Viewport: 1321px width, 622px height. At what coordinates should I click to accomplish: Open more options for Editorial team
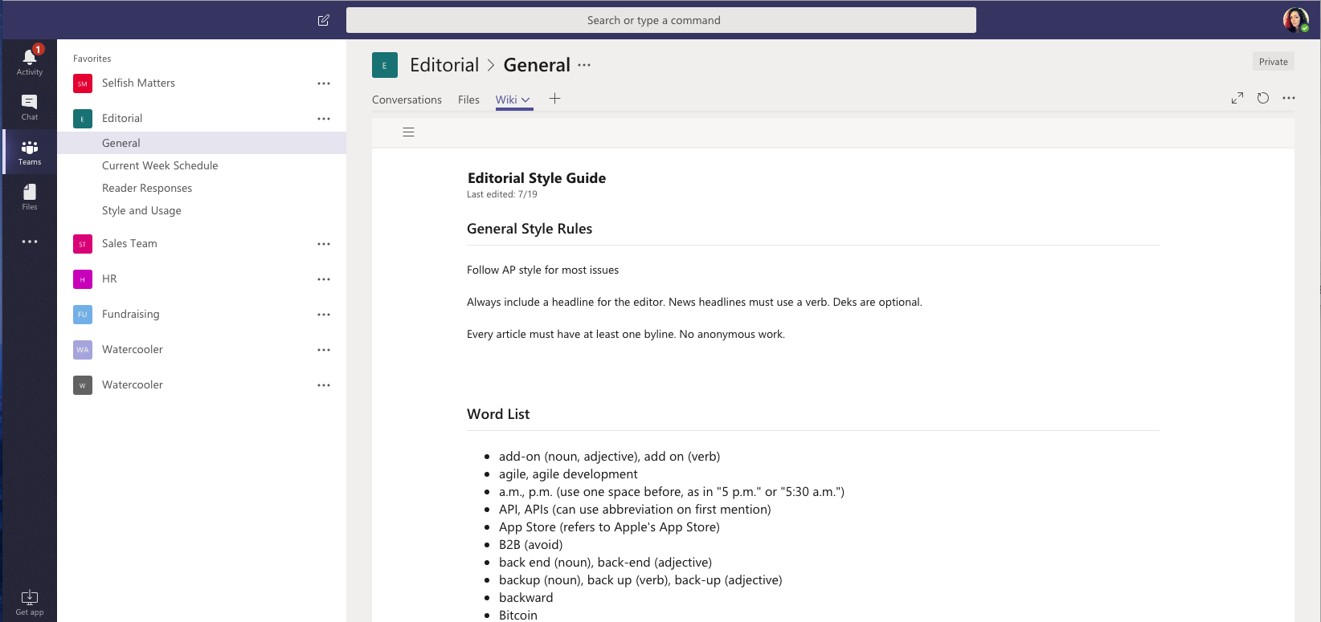(x=324, y=119)
